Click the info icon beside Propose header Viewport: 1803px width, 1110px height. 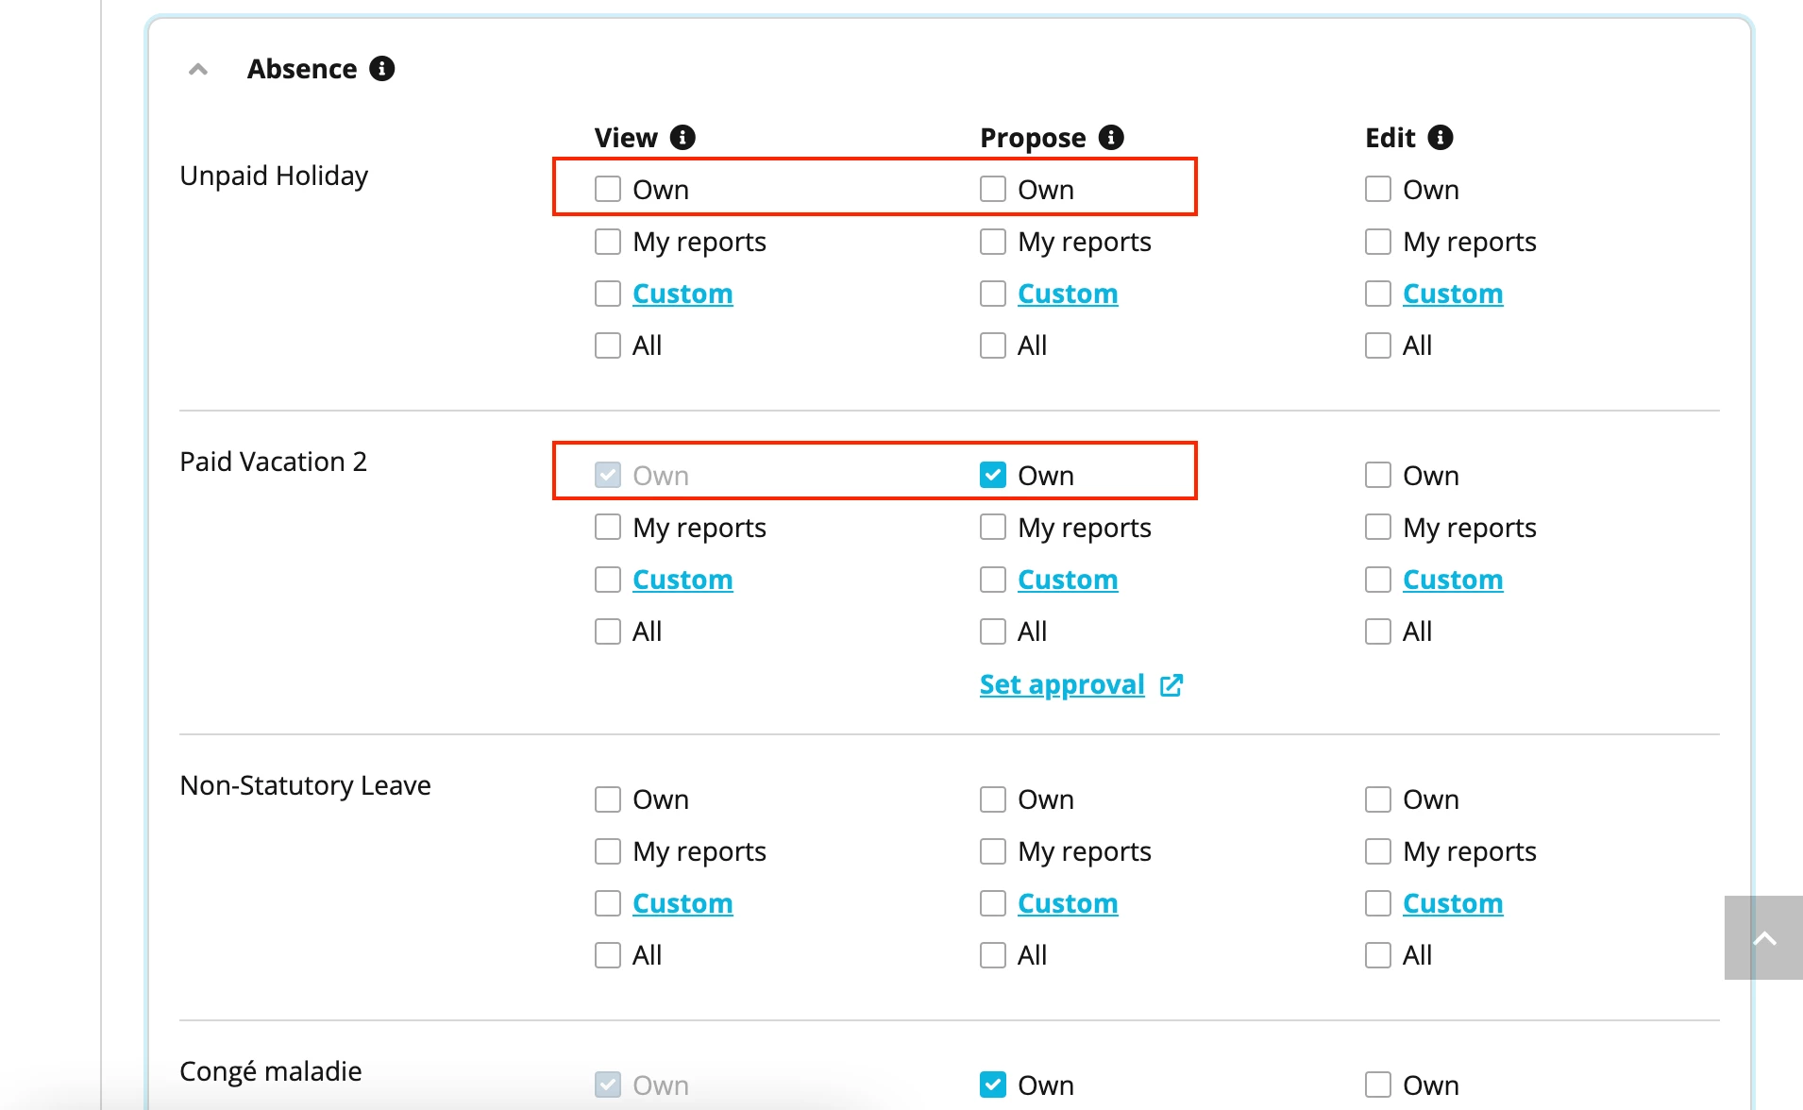click(x=1111, y=138)
